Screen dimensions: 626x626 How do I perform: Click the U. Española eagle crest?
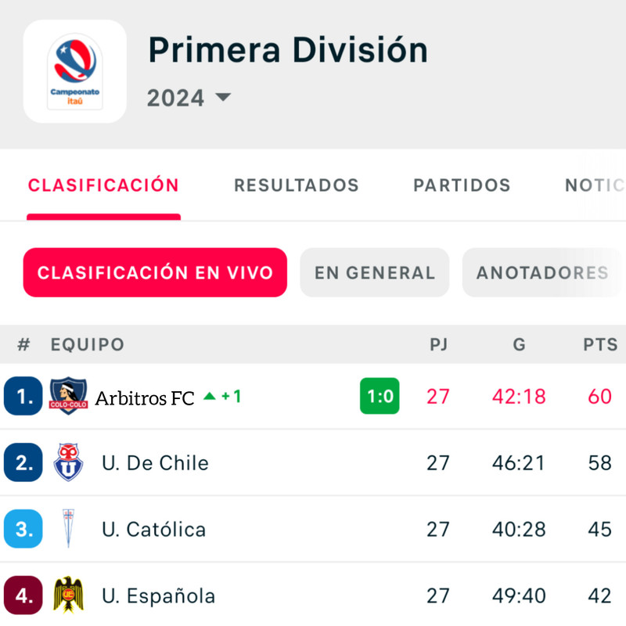tap(68, 595)
